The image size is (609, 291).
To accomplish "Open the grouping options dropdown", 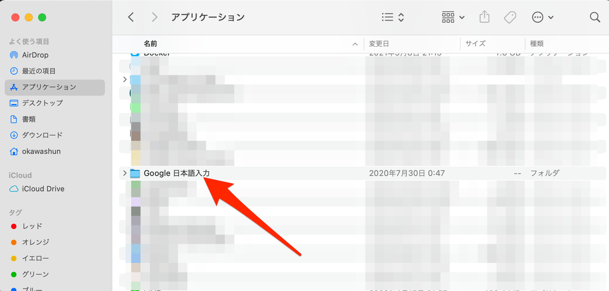I will pyautogui.click(x=453, y=17).
